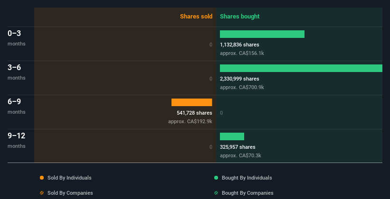
Task: Click the striped Sold By Companies legend icon
Action: [42, 193]
